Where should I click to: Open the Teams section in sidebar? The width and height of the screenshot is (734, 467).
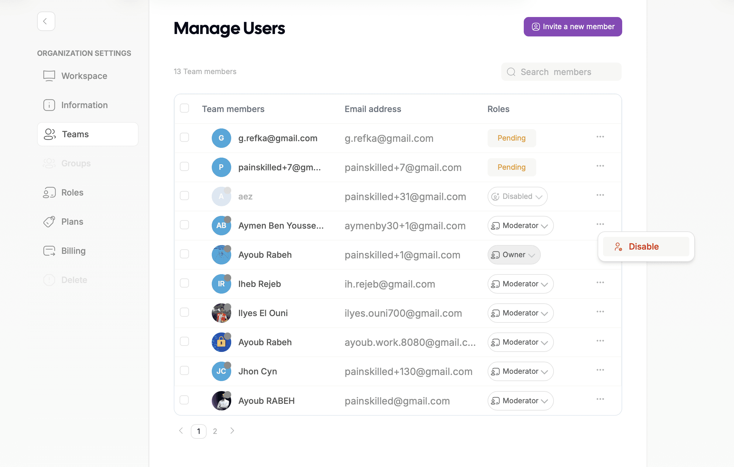tap(87, 134)
